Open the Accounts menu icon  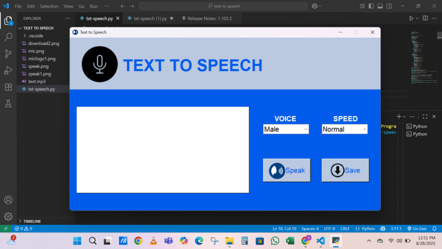tap(8, 200)
